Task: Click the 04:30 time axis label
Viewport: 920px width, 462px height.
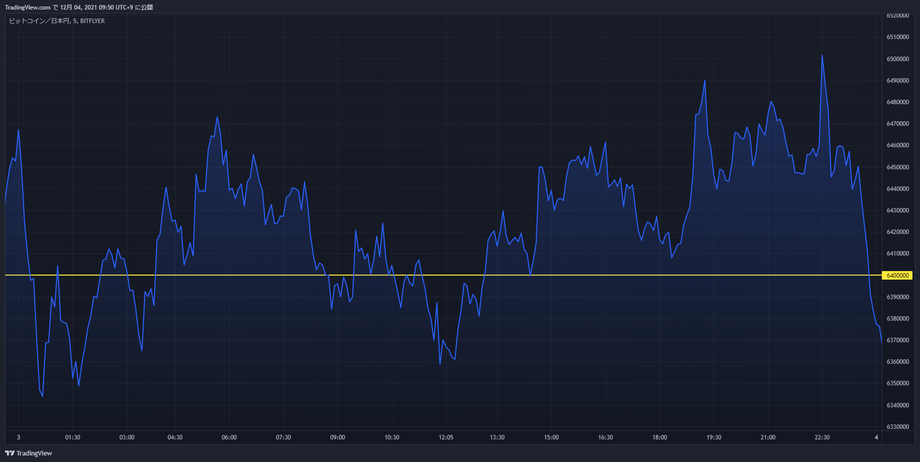Action: tap(175, 437)
